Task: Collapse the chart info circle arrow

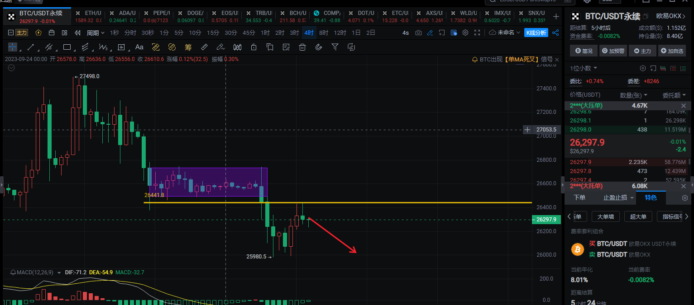Action: click(x=11, y=68)
